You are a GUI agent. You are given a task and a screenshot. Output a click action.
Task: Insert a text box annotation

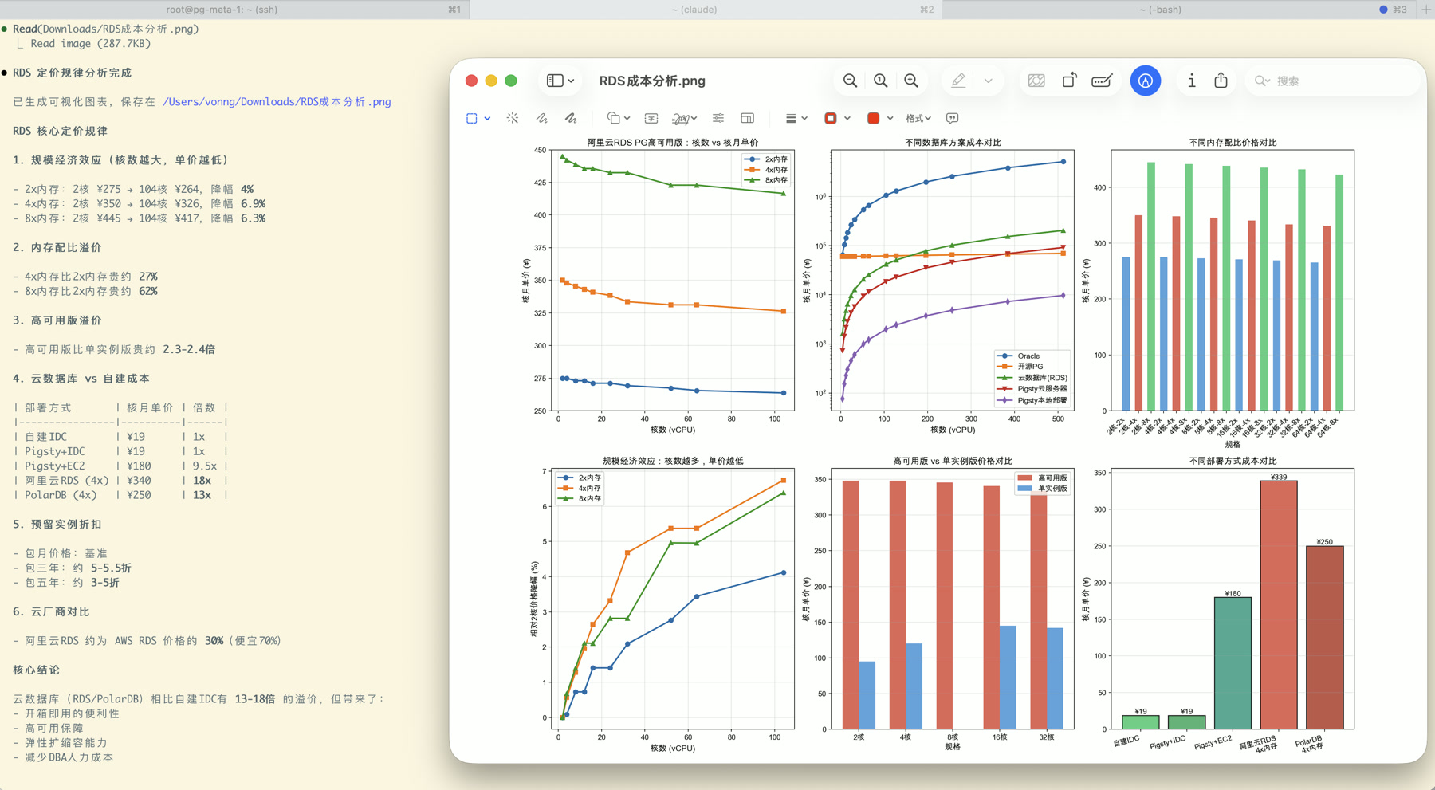point(651,117)
